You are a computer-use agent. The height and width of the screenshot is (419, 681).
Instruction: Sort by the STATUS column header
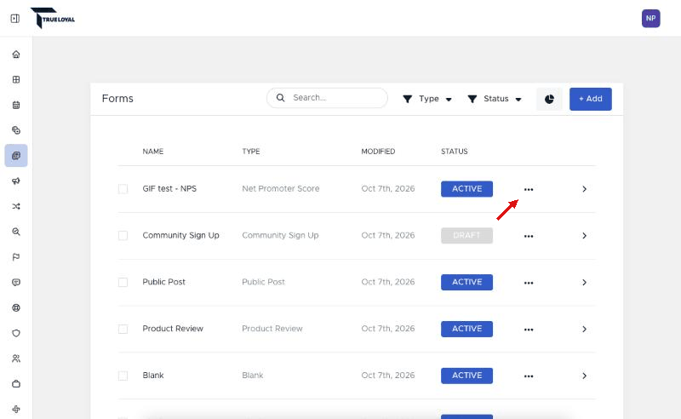[x=455, y=152]
